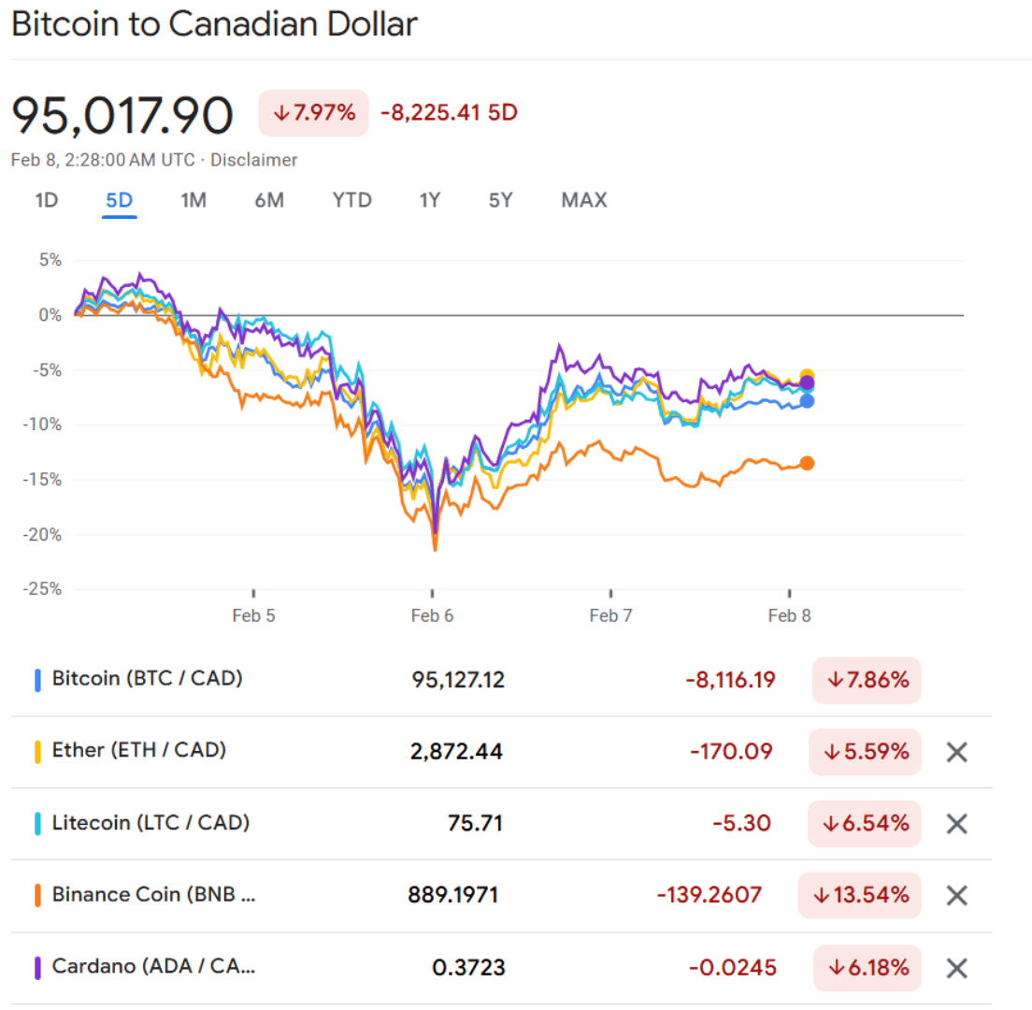
Task: Remove Cardano comparison with X icon
Action: click(x=956, y=968)
